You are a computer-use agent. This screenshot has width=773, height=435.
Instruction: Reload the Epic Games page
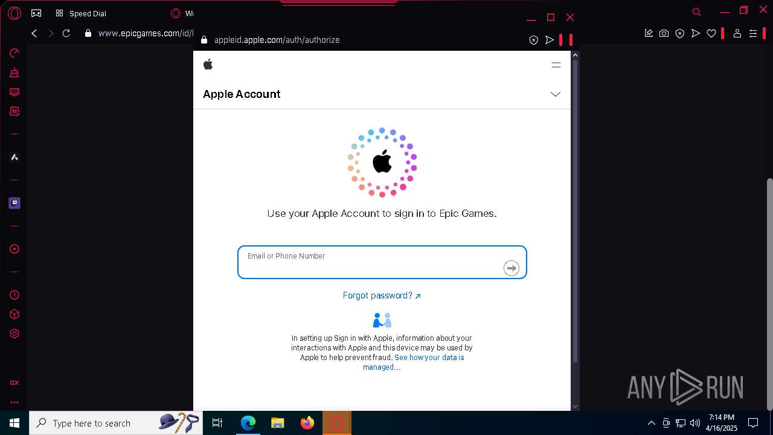(66, 33)
